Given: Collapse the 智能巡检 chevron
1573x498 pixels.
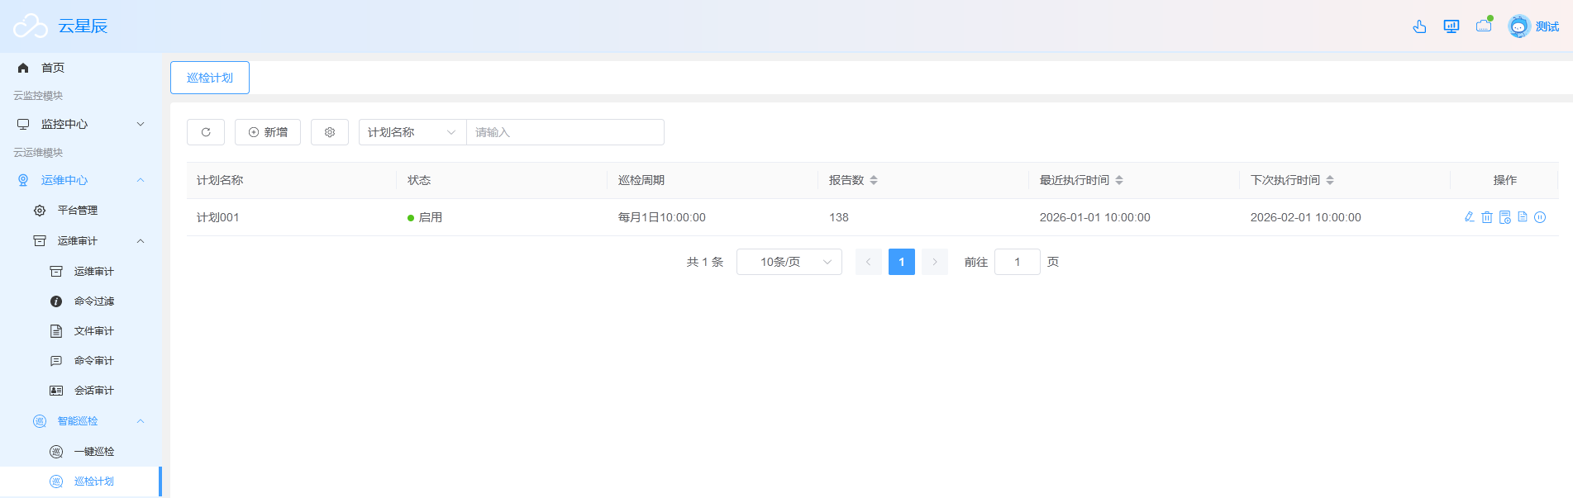Looking at the screenshot, I should (x=141, y=421).
